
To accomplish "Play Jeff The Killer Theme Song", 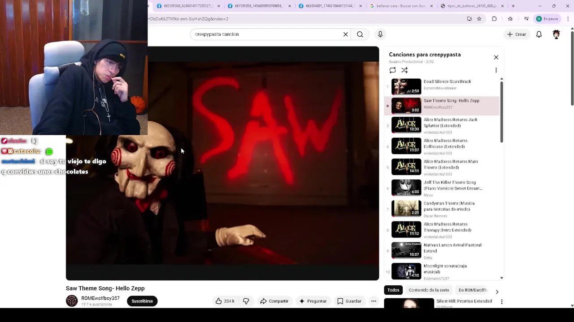I will click(x=442, y=188).
